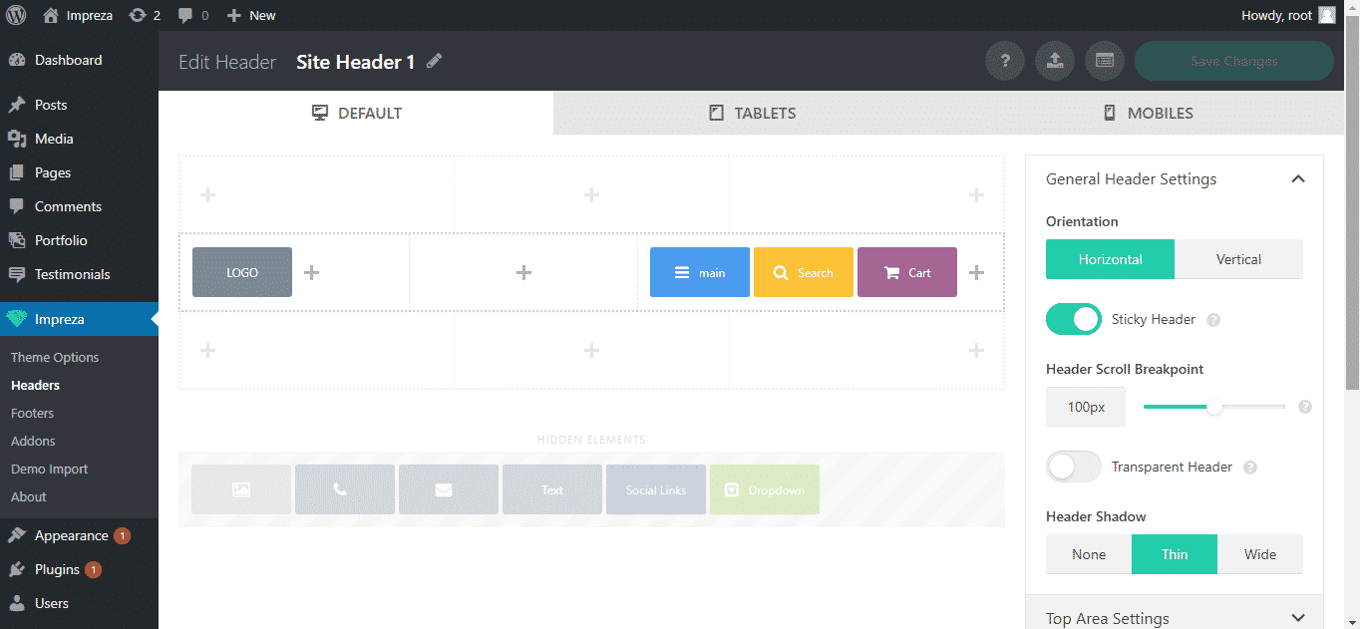Select the yellow Search element
1360x629 pixels.
pyautogui.click(x=804, y=272)
